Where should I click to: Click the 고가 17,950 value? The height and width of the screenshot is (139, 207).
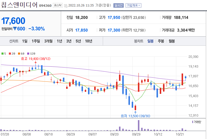(114, 17)
